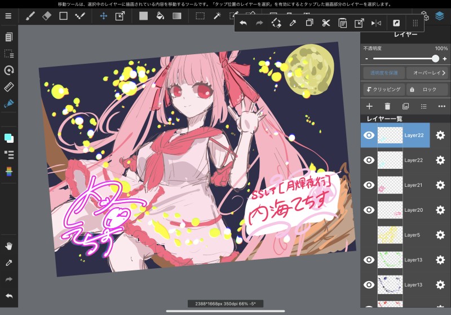Decrease opacity with the minus button

(366, 59)
